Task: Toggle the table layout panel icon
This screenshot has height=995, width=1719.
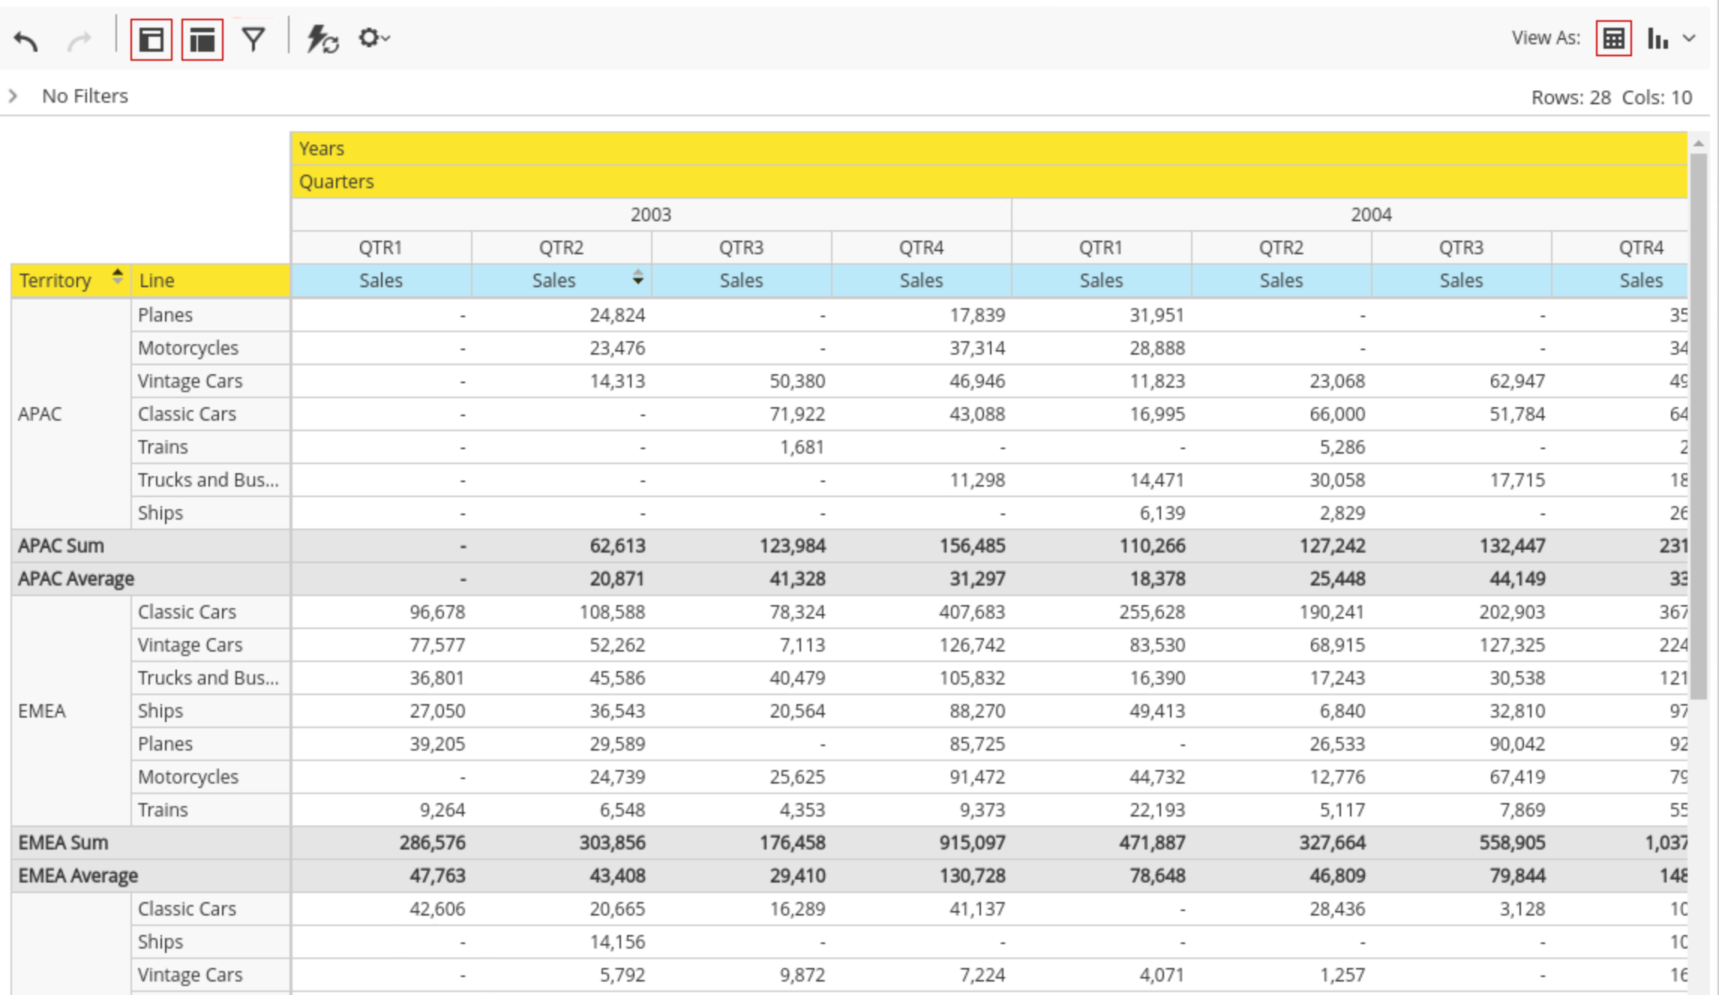Action: [202, 39]
